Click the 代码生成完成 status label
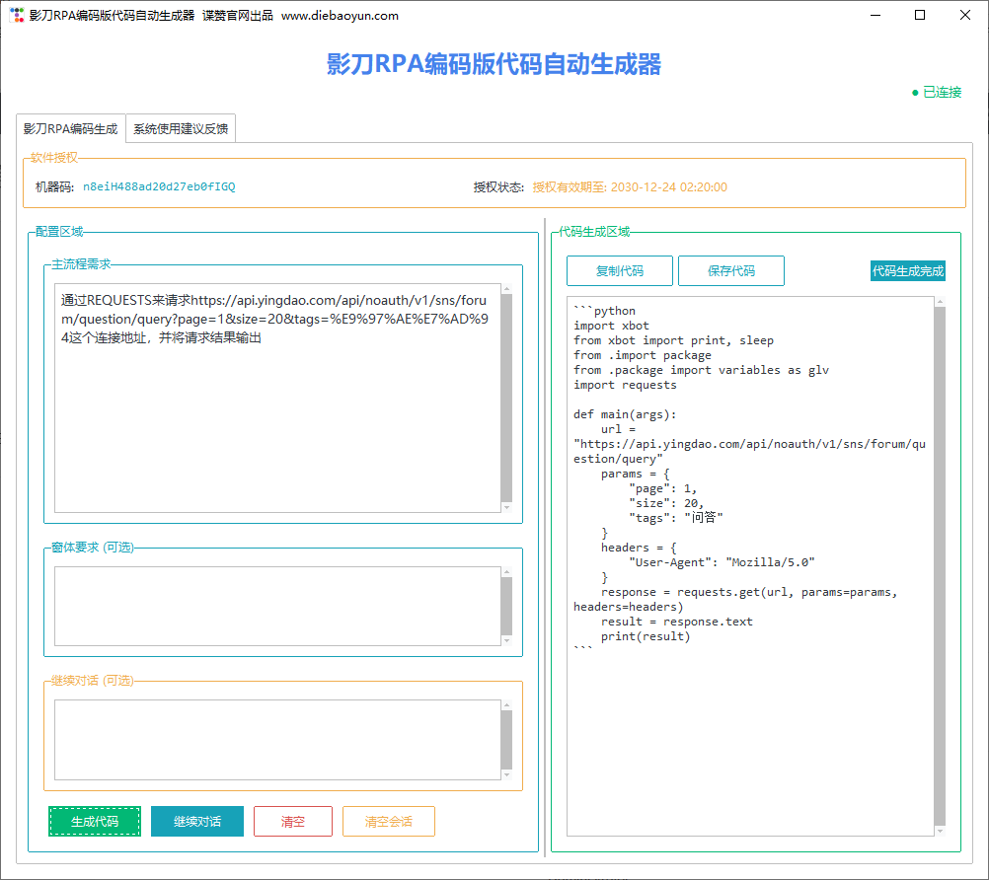This screenshot has height=880, width=989. tap(908, 271)
